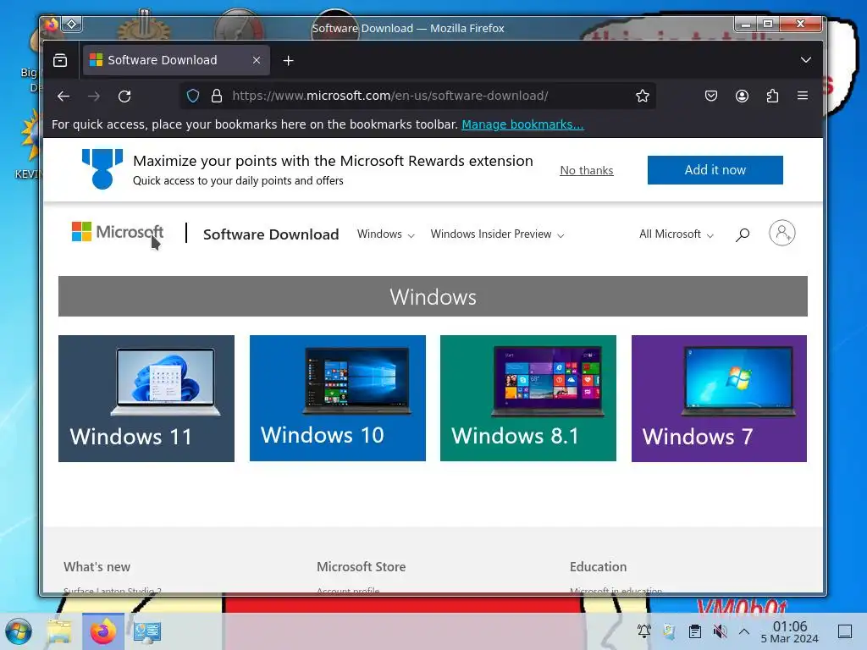Image resolution: width=867 pixels, height=650 pixels.
Task: Click the show desktop button in taskbar
Action: click(845, 631)
